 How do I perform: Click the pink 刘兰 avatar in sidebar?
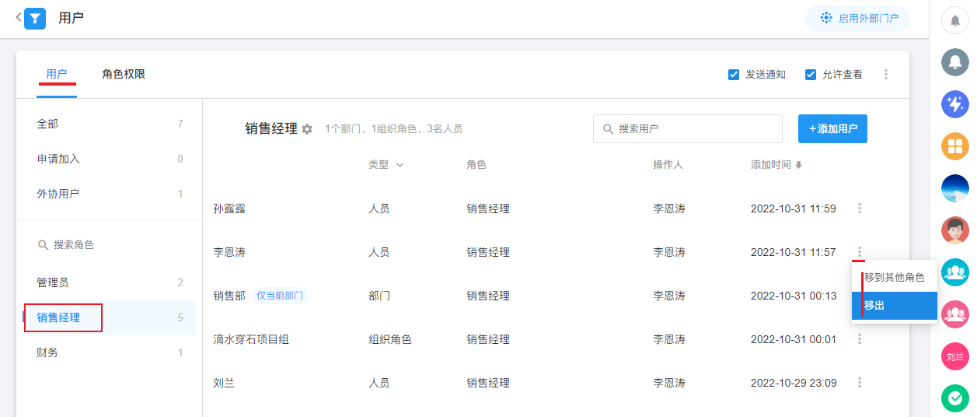tap(955, 356)
